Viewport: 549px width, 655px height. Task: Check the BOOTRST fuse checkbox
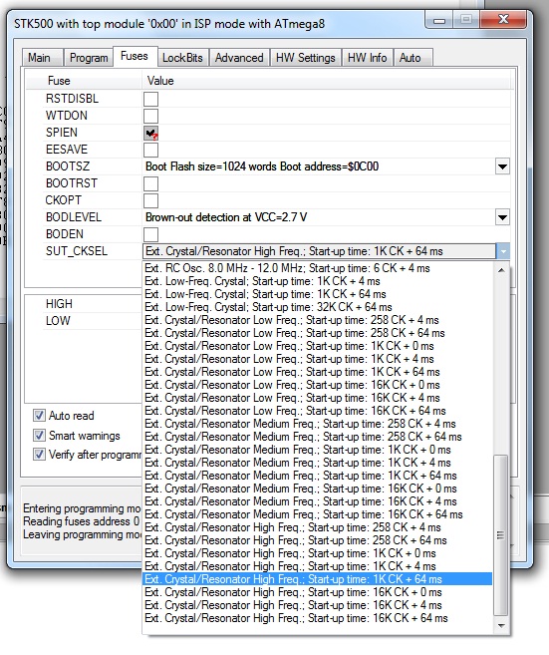click(151, 183)
